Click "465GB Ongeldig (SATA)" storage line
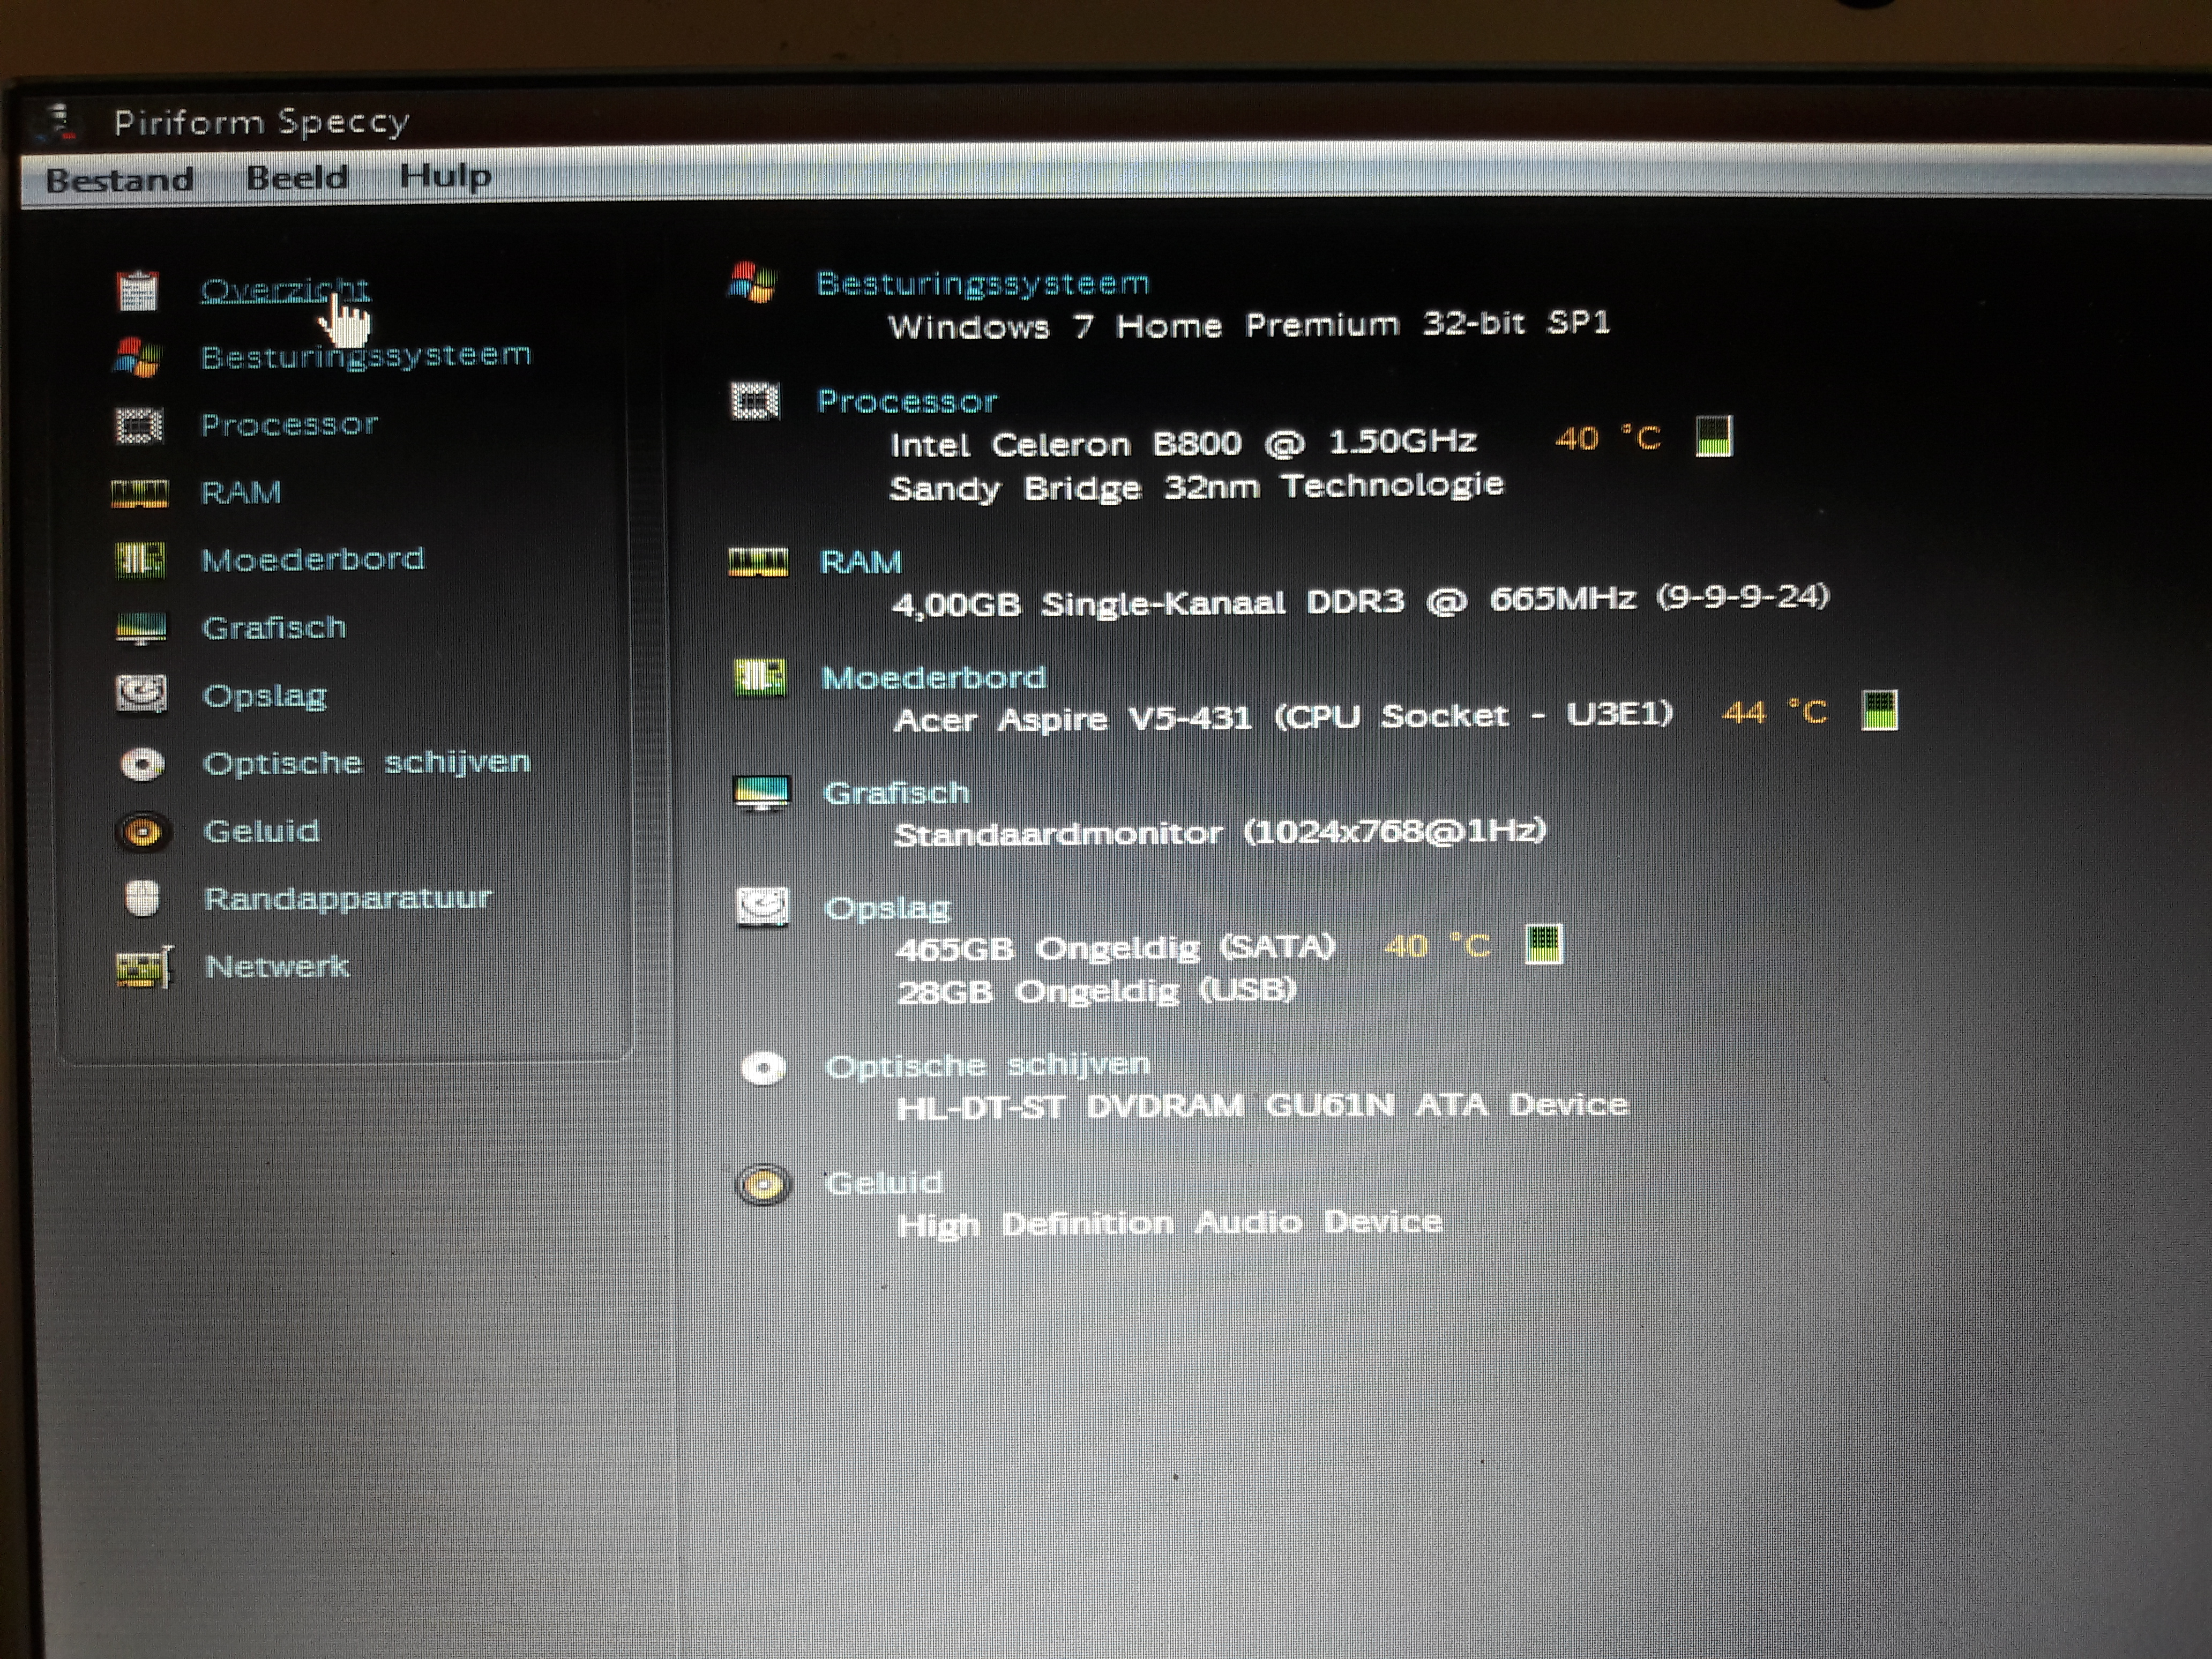2212x1659 pixels. (1115, 947)
